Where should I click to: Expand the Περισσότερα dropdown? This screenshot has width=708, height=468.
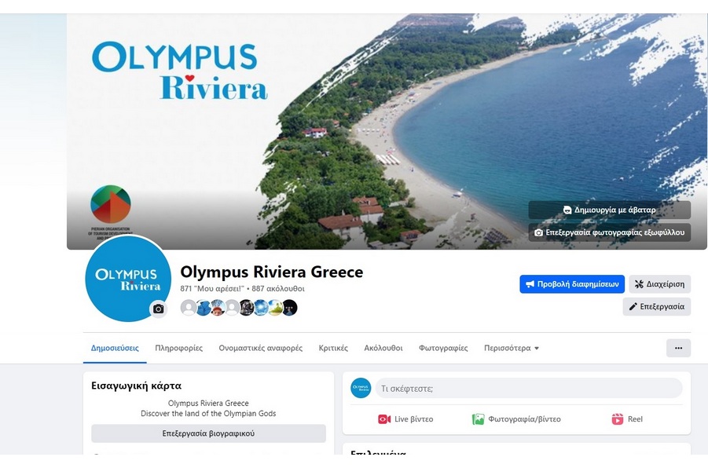[x=511, y=348]
